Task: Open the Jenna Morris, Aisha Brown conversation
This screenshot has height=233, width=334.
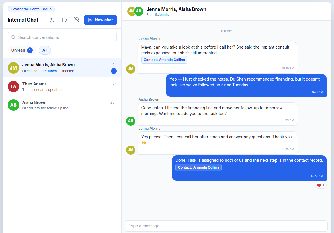Action: (x=62, y=68)
